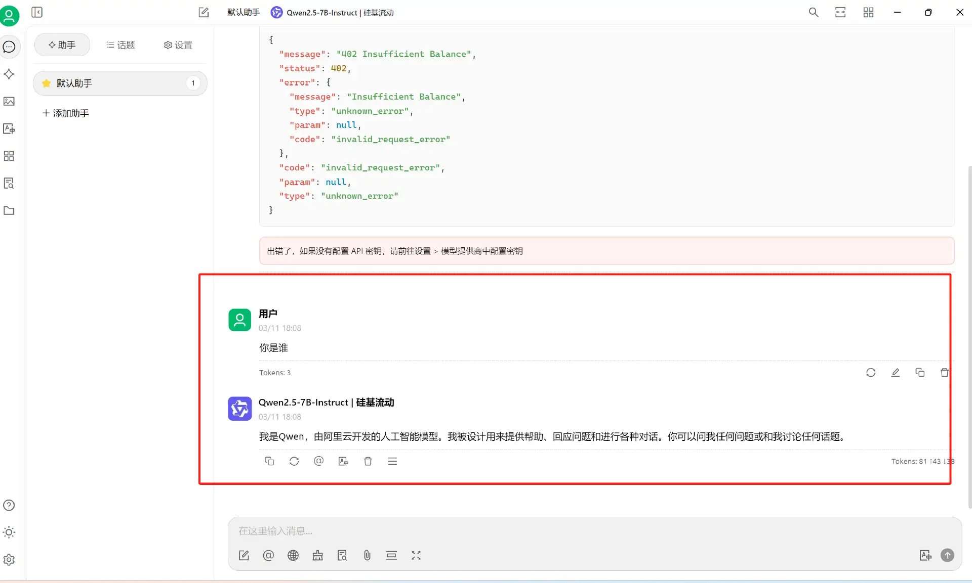Start new topic from input toolbar

244,555
